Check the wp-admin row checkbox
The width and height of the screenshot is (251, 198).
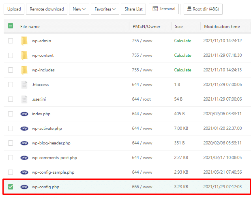11,41
